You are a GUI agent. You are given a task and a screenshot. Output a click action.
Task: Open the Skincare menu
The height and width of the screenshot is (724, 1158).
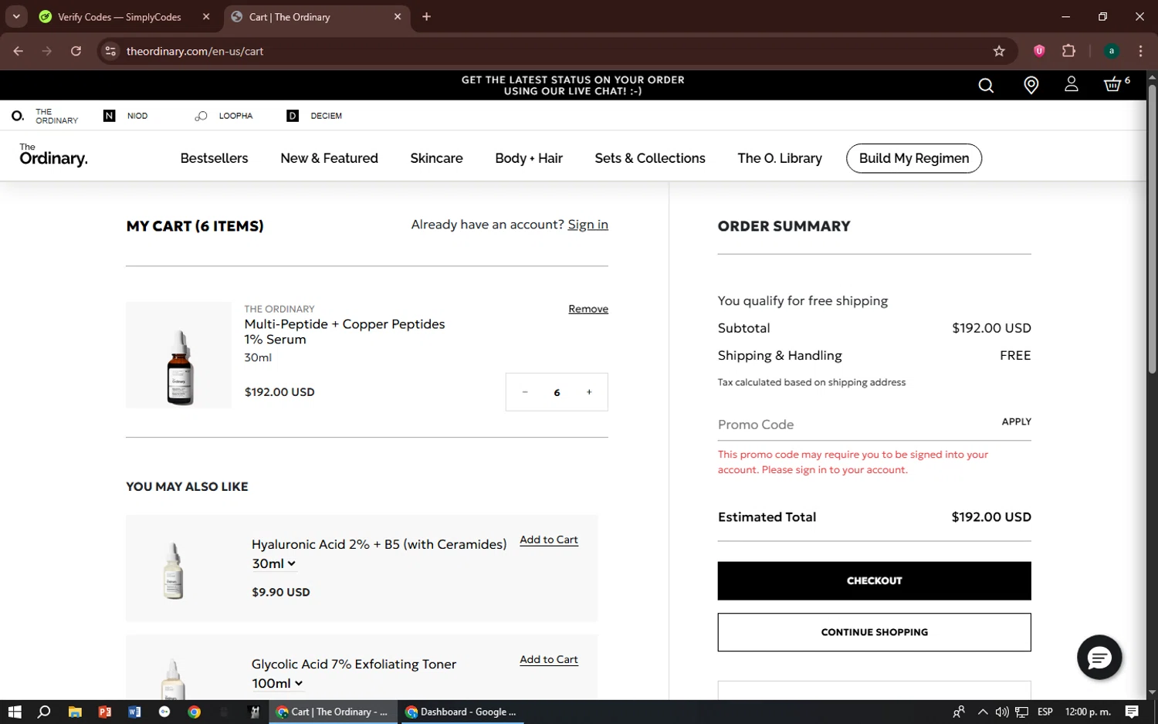click(x=436, y=158)
